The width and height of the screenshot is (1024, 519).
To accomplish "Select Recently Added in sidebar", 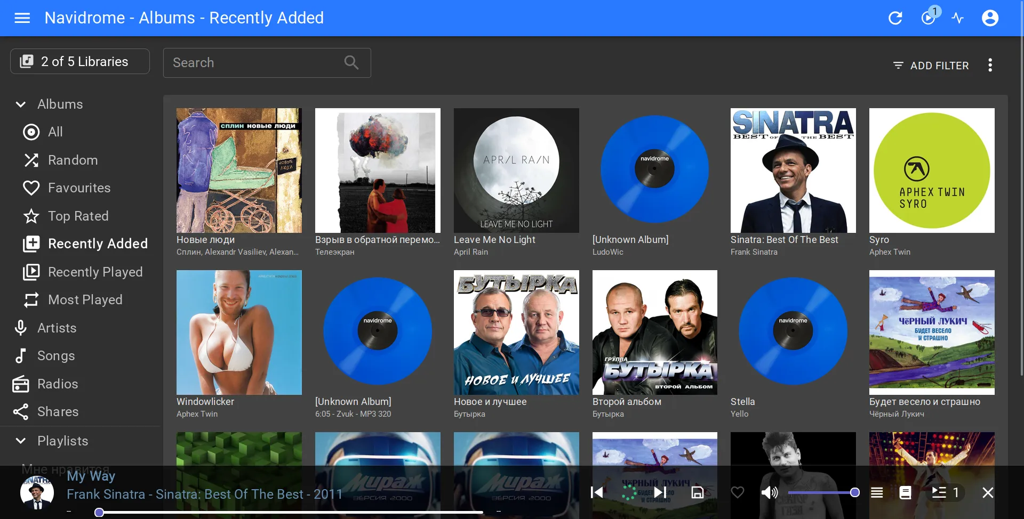I will pos(80,244).
